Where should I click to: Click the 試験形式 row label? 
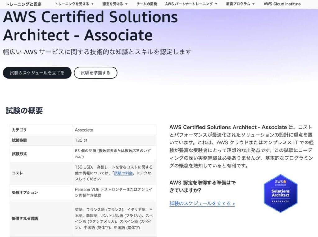(x=19, y=154)
